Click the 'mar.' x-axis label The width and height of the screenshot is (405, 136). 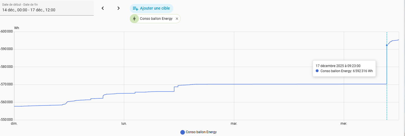[x=234, y=124]
